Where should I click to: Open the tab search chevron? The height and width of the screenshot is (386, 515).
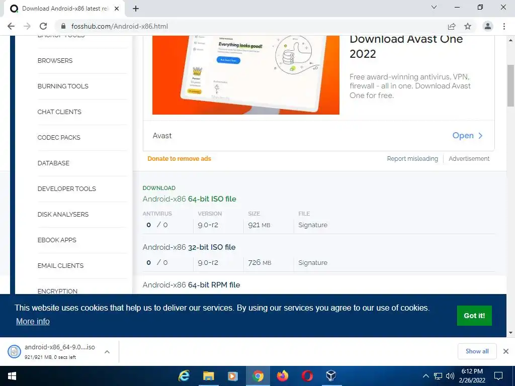(434, 7)
